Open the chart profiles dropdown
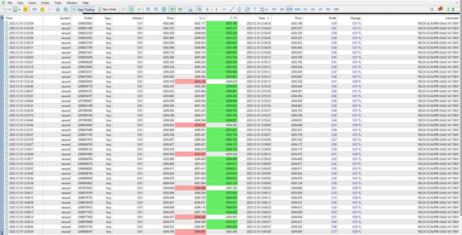Screen dimensions: 462x235 20,9
